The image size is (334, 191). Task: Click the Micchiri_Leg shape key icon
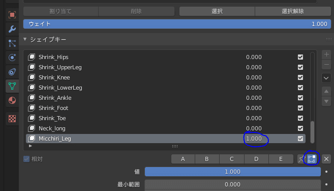32,139
